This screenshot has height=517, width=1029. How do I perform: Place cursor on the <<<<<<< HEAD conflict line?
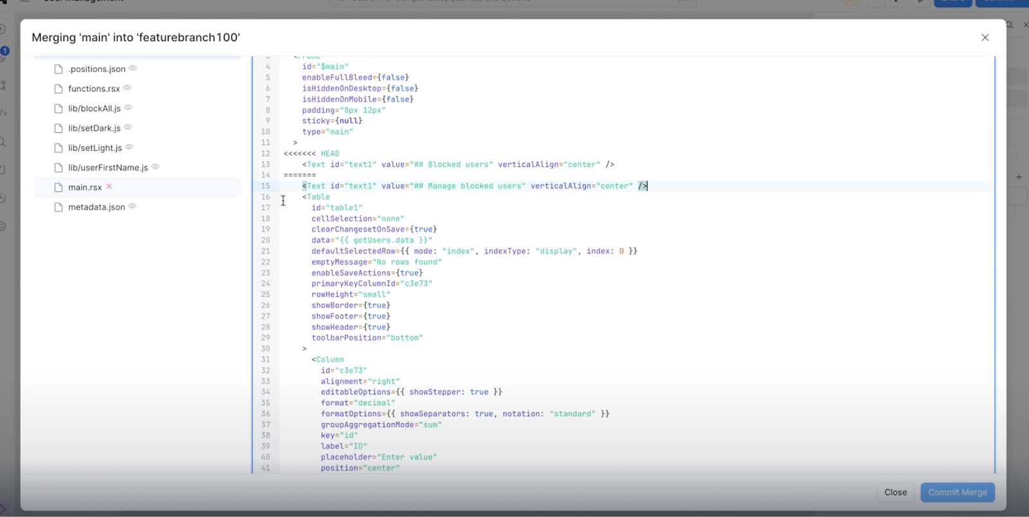[312, 153]
